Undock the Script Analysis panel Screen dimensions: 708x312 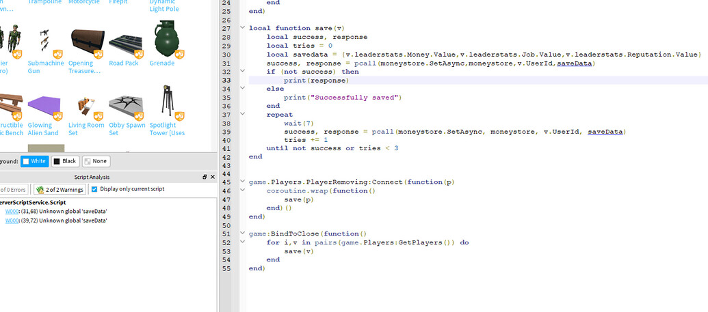point(205,178)
